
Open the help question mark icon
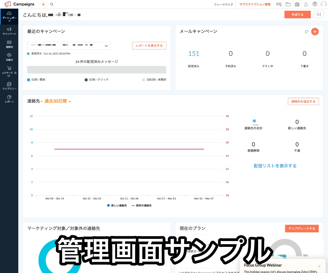click(x=315, y=4)
